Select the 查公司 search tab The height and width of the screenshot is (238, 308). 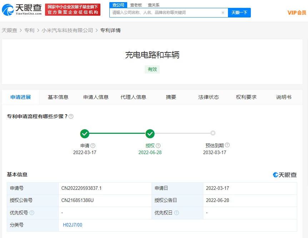click(x=118, y=5)
